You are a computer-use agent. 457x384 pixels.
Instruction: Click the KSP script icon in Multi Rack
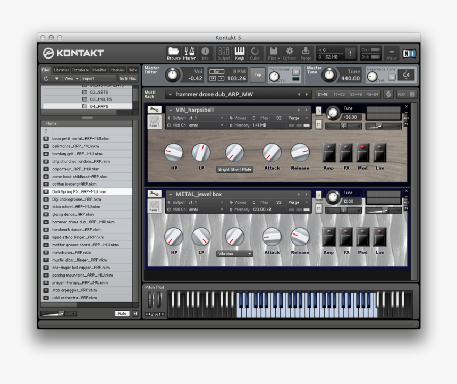pos(388,94)
